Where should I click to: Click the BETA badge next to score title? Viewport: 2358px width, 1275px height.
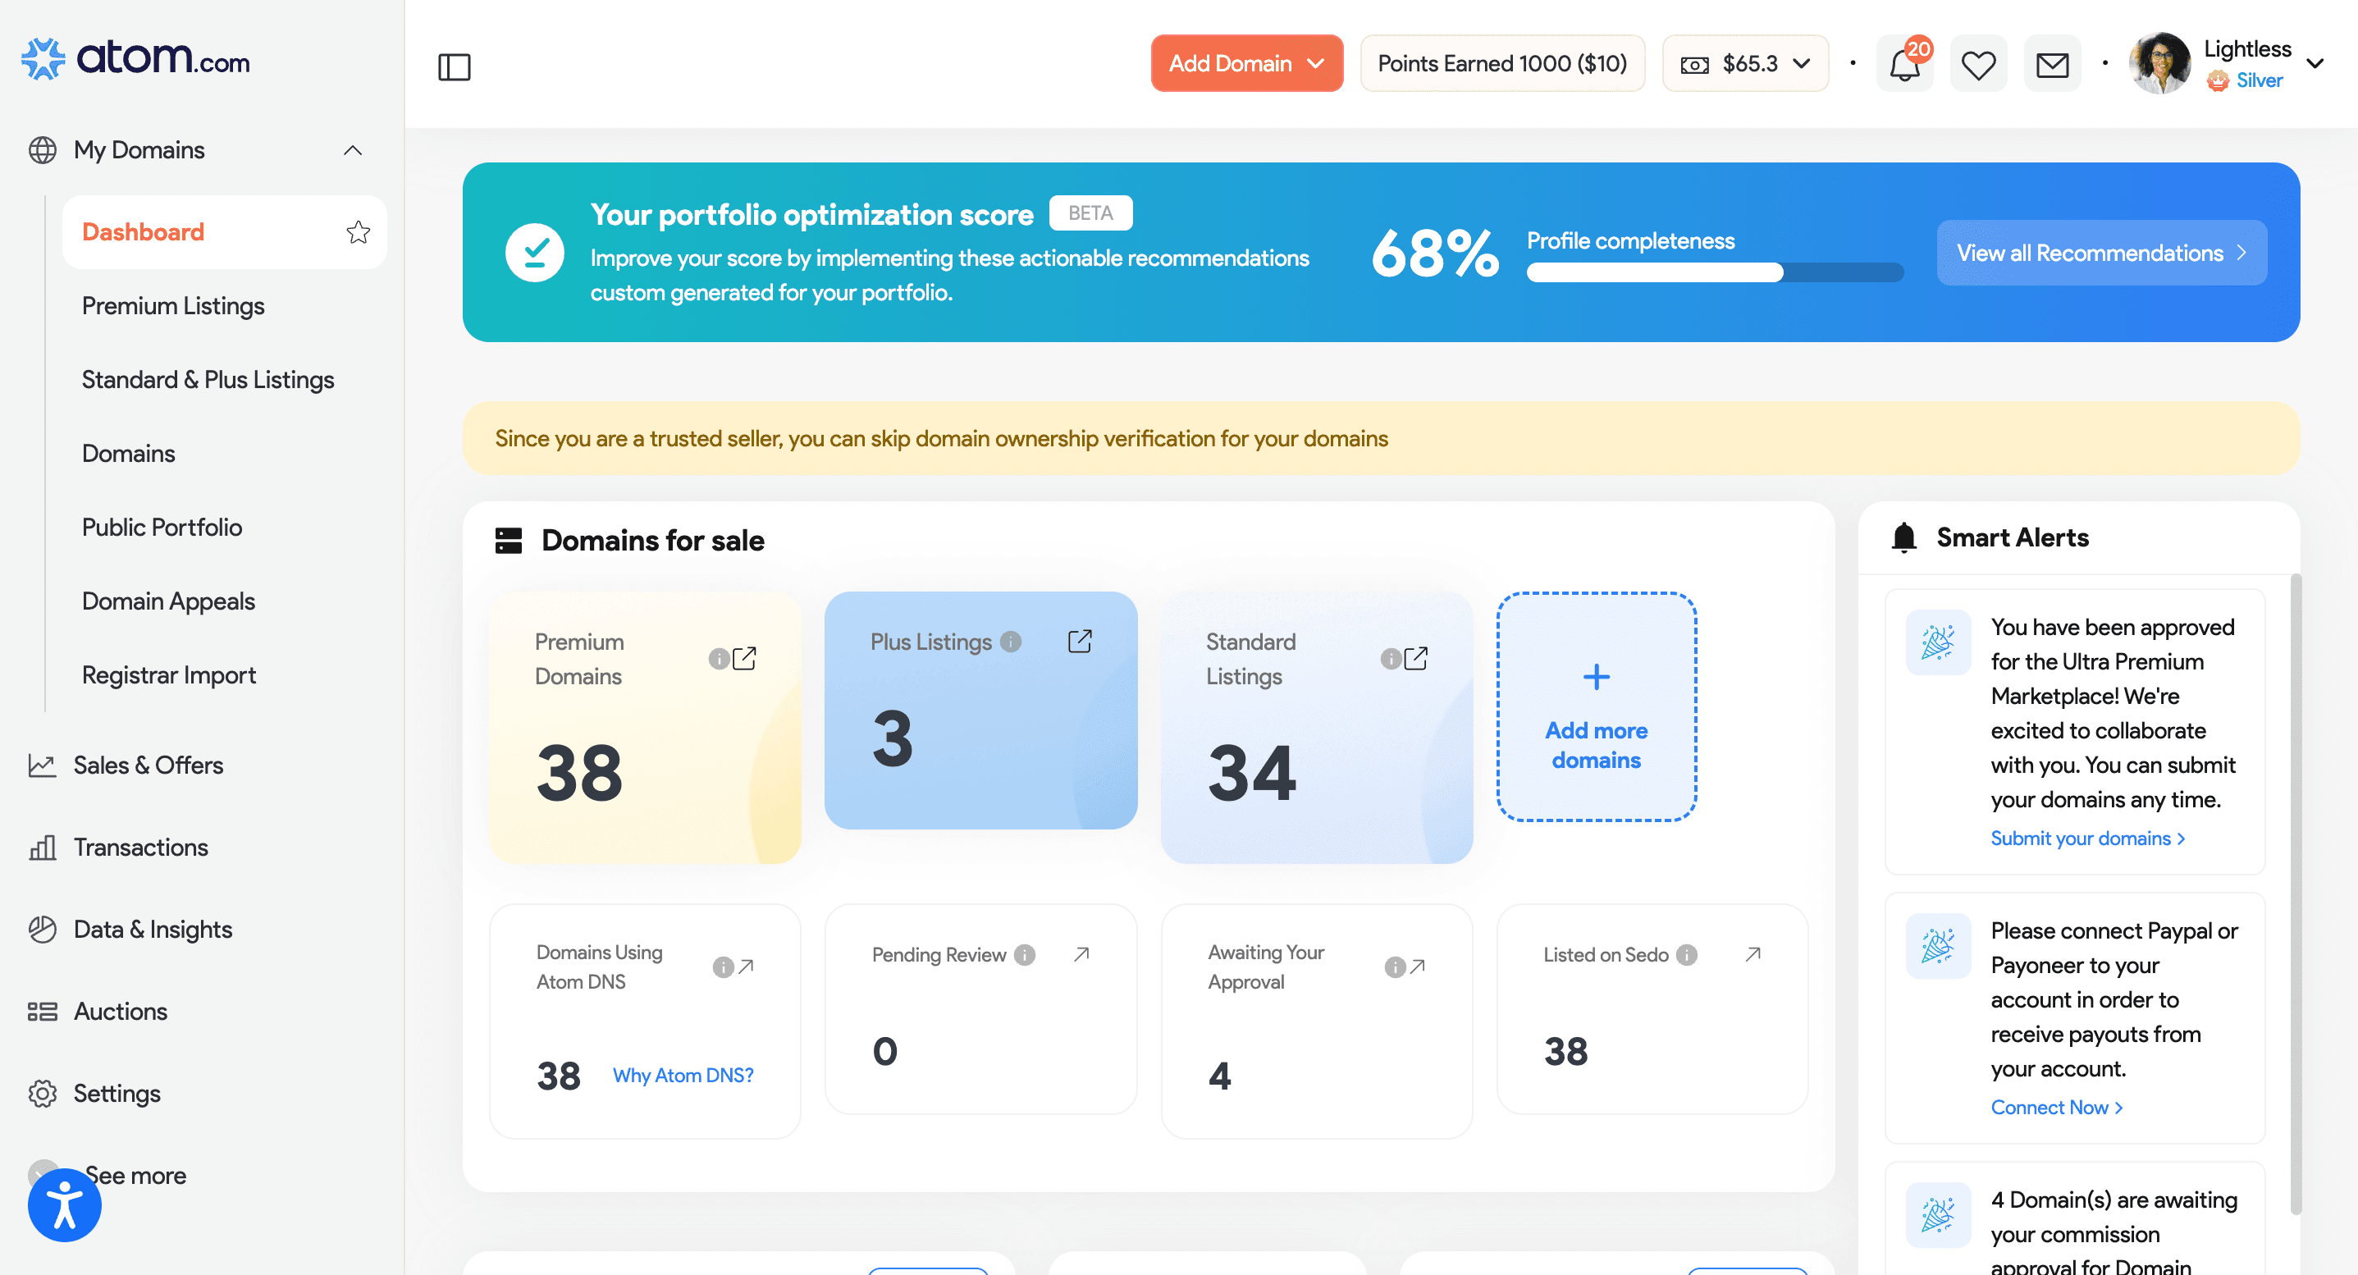[1090, 212]
